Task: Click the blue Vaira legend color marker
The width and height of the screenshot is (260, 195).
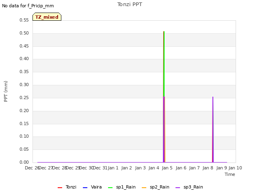Action: [85, 188]
